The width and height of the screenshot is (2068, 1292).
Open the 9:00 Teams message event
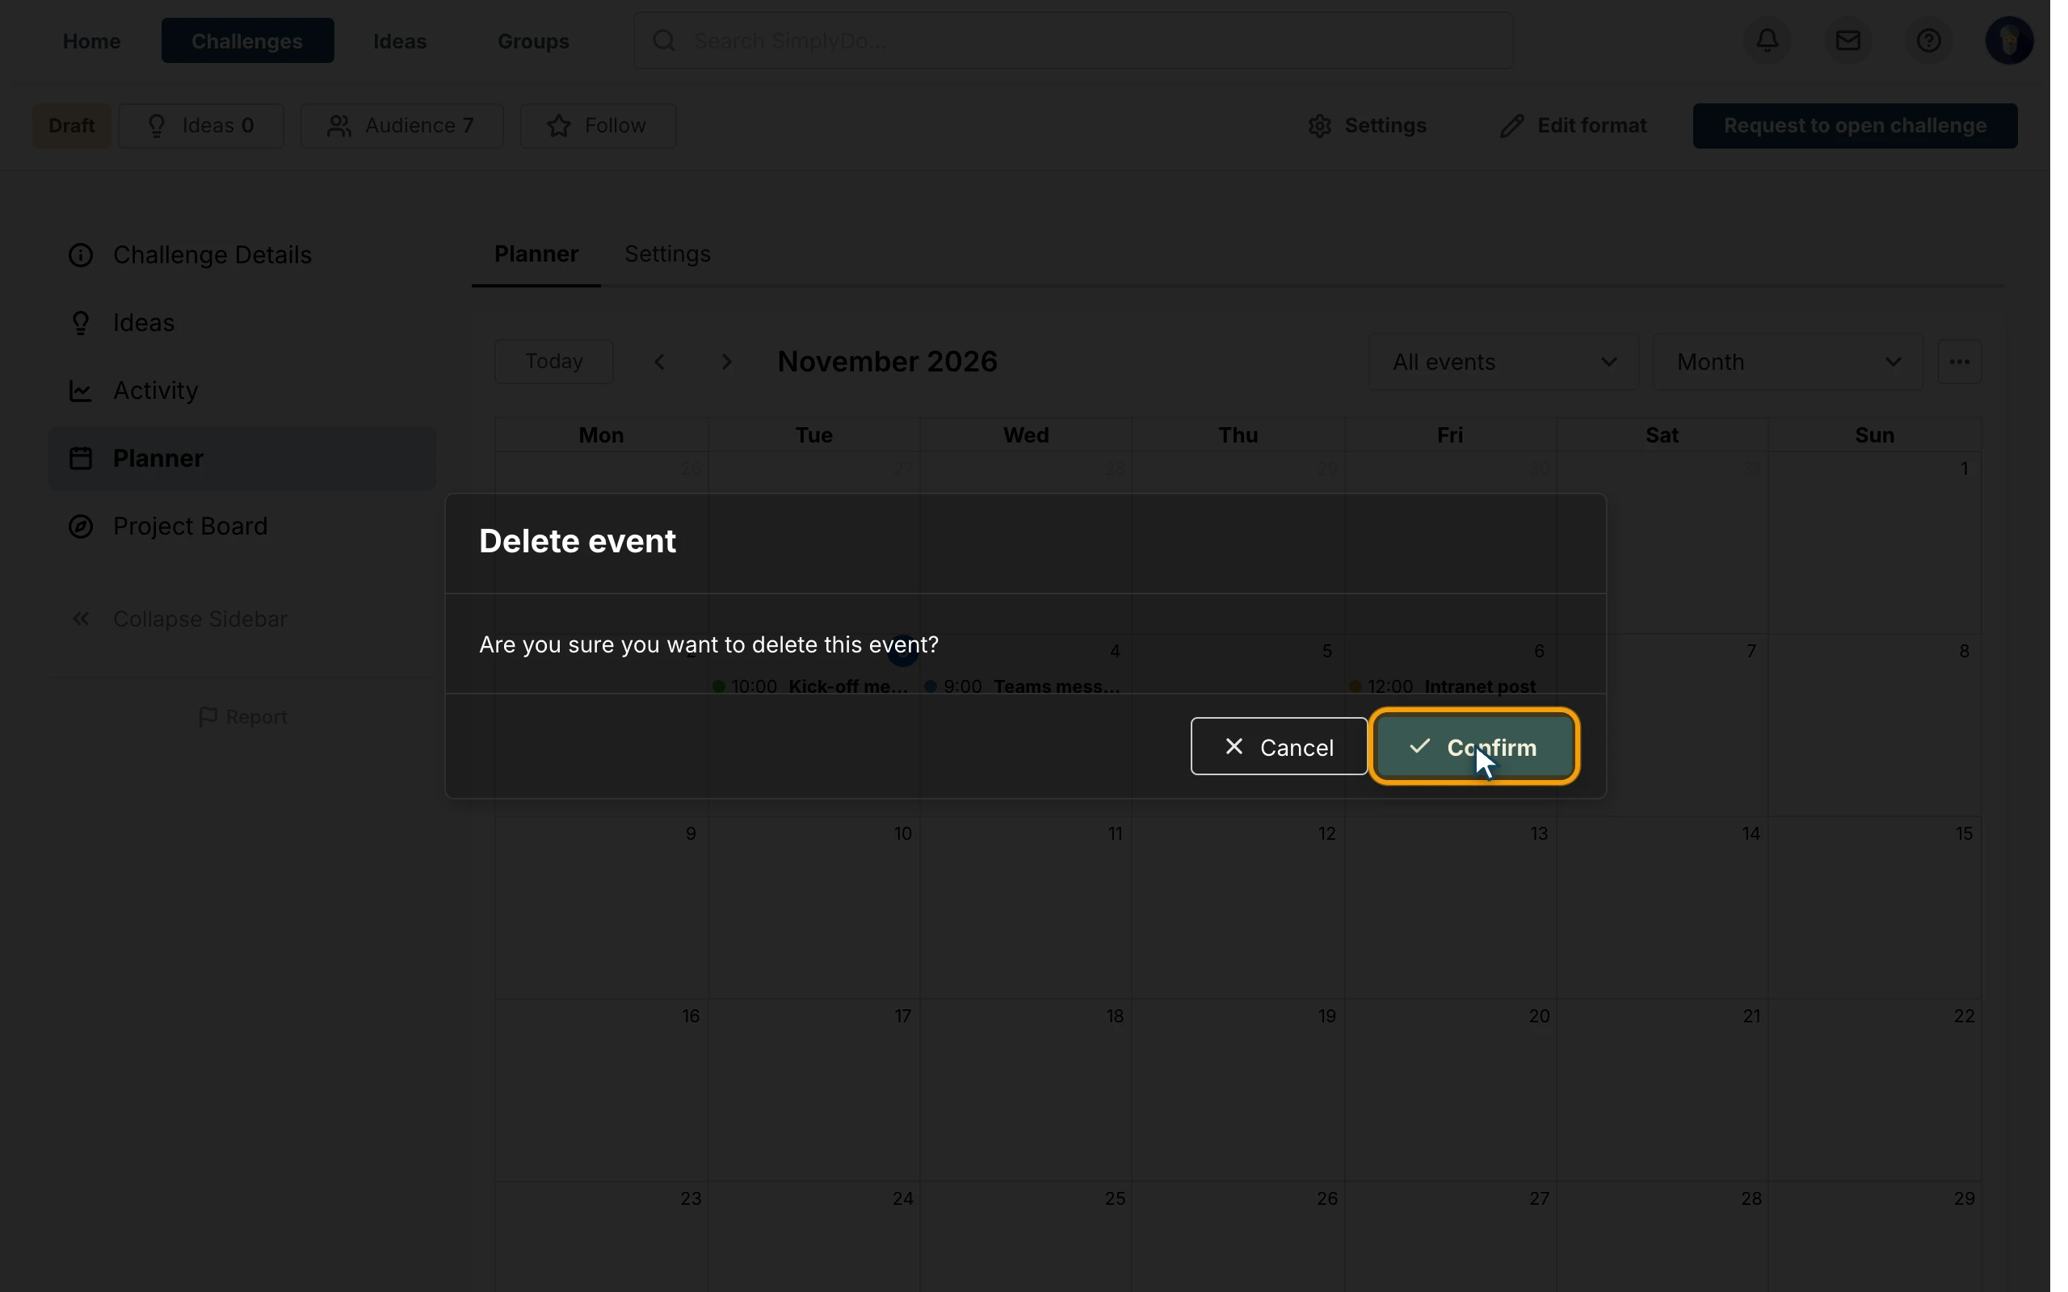coord(1023,686)
